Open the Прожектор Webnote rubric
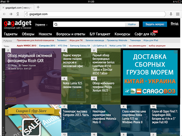 pyautogui.click(x=117, y=40)
